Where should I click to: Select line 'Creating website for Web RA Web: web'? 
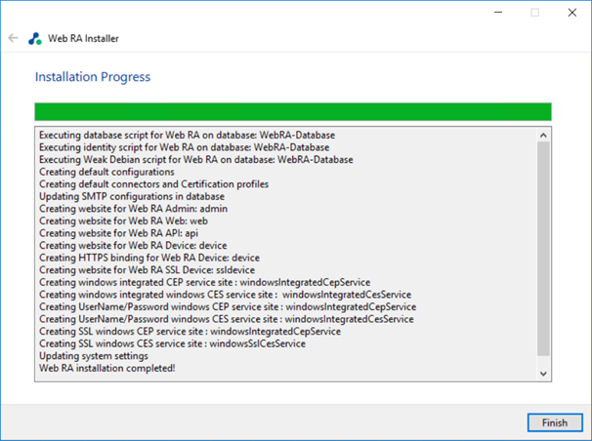123,220
